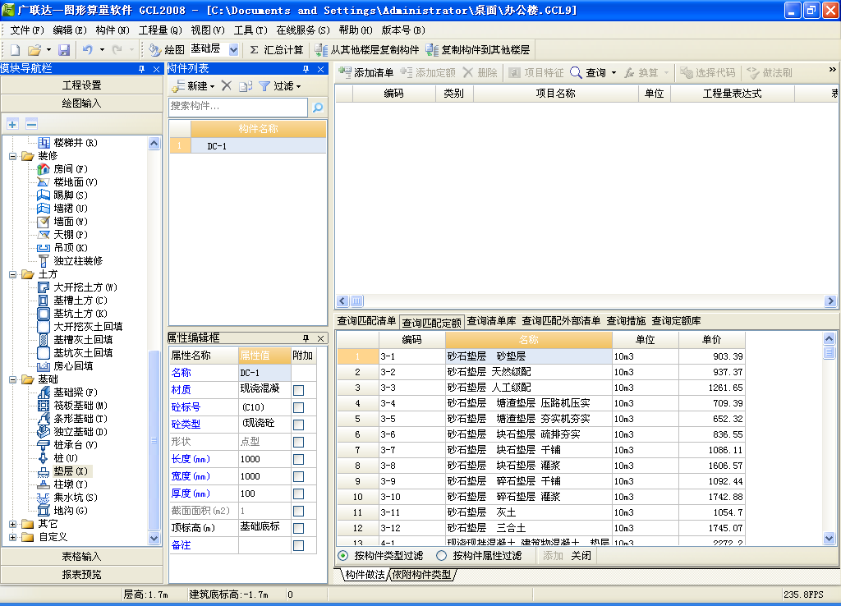Select 按构件属性过滤 radio button

coord(442,556)
